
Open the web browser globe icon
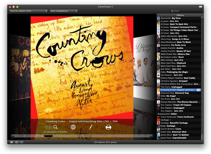(x=73, y=127)
